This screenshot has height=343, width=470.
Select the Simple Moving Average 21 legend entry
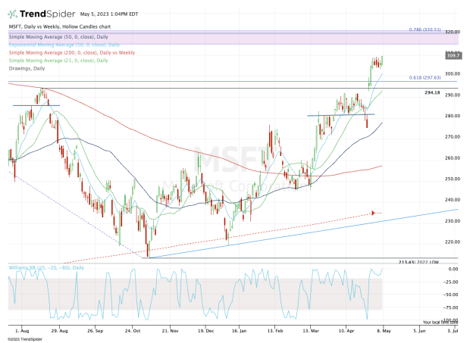[58, 61]
